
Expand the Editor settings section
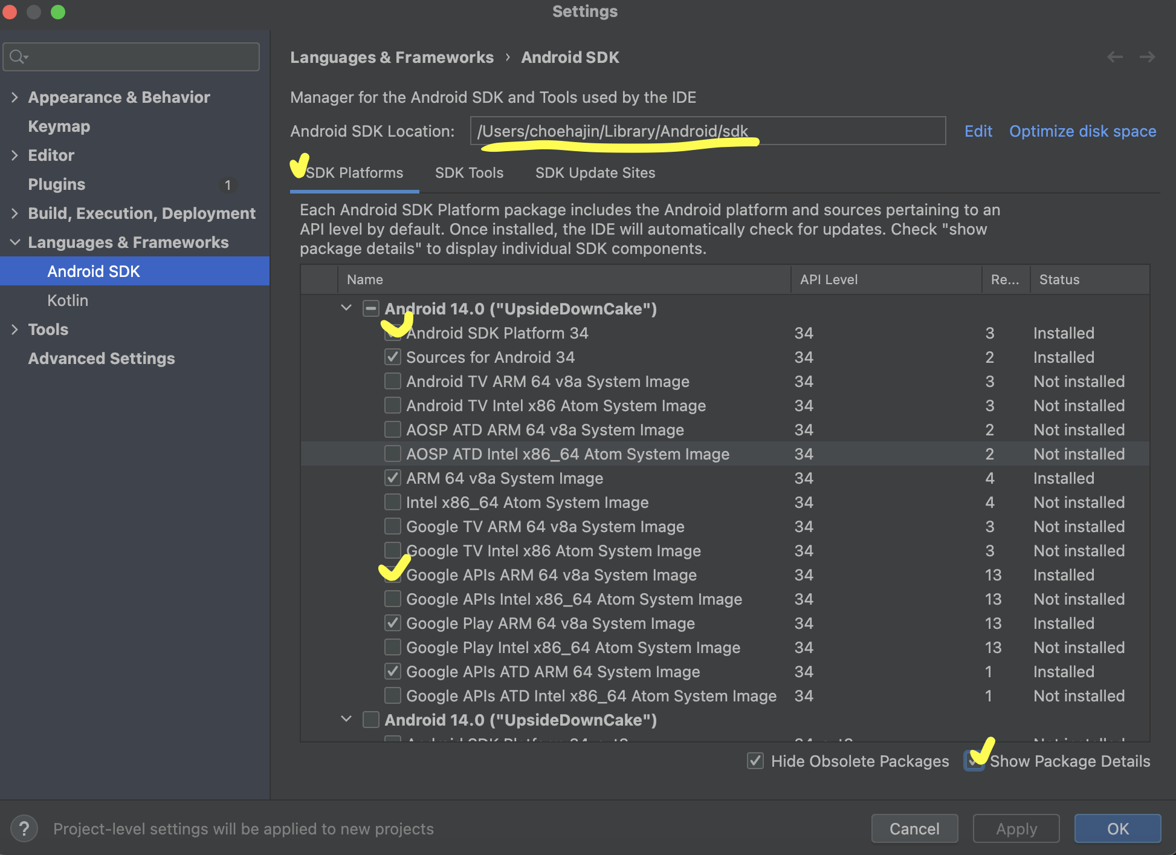tap(15, 155)
